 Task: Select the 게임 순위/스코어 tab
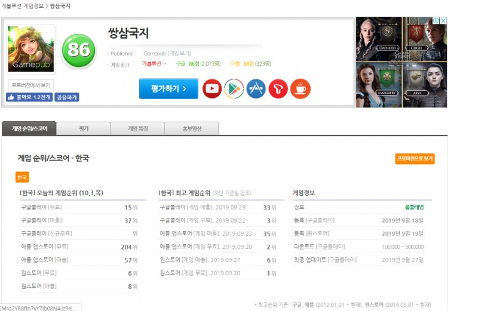[29, 128]
